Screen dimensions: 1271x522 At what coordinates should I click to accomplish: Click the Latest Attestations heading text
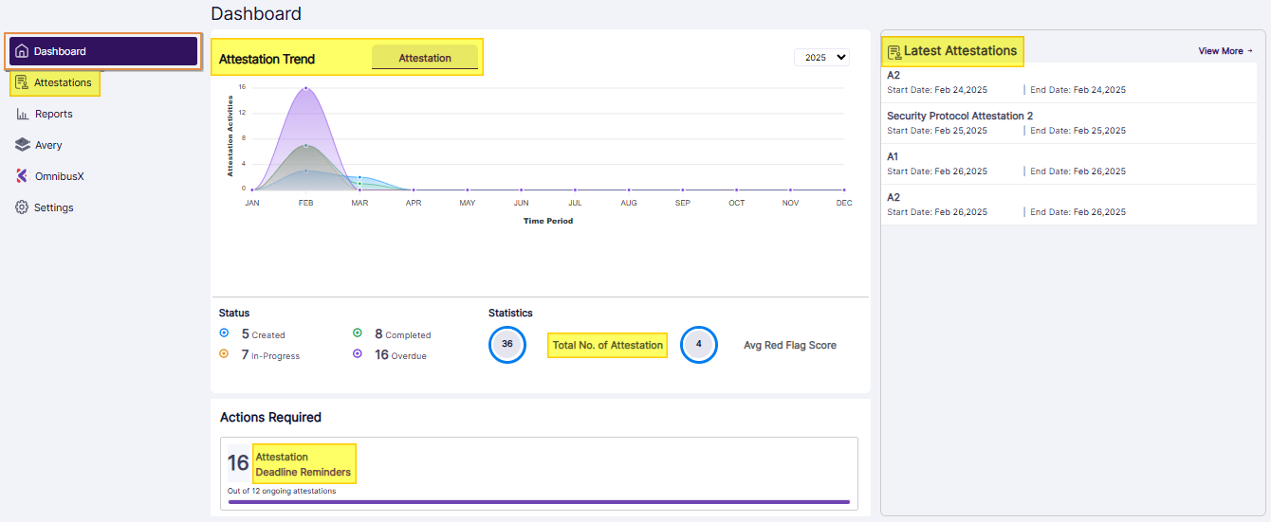(960, 51)
